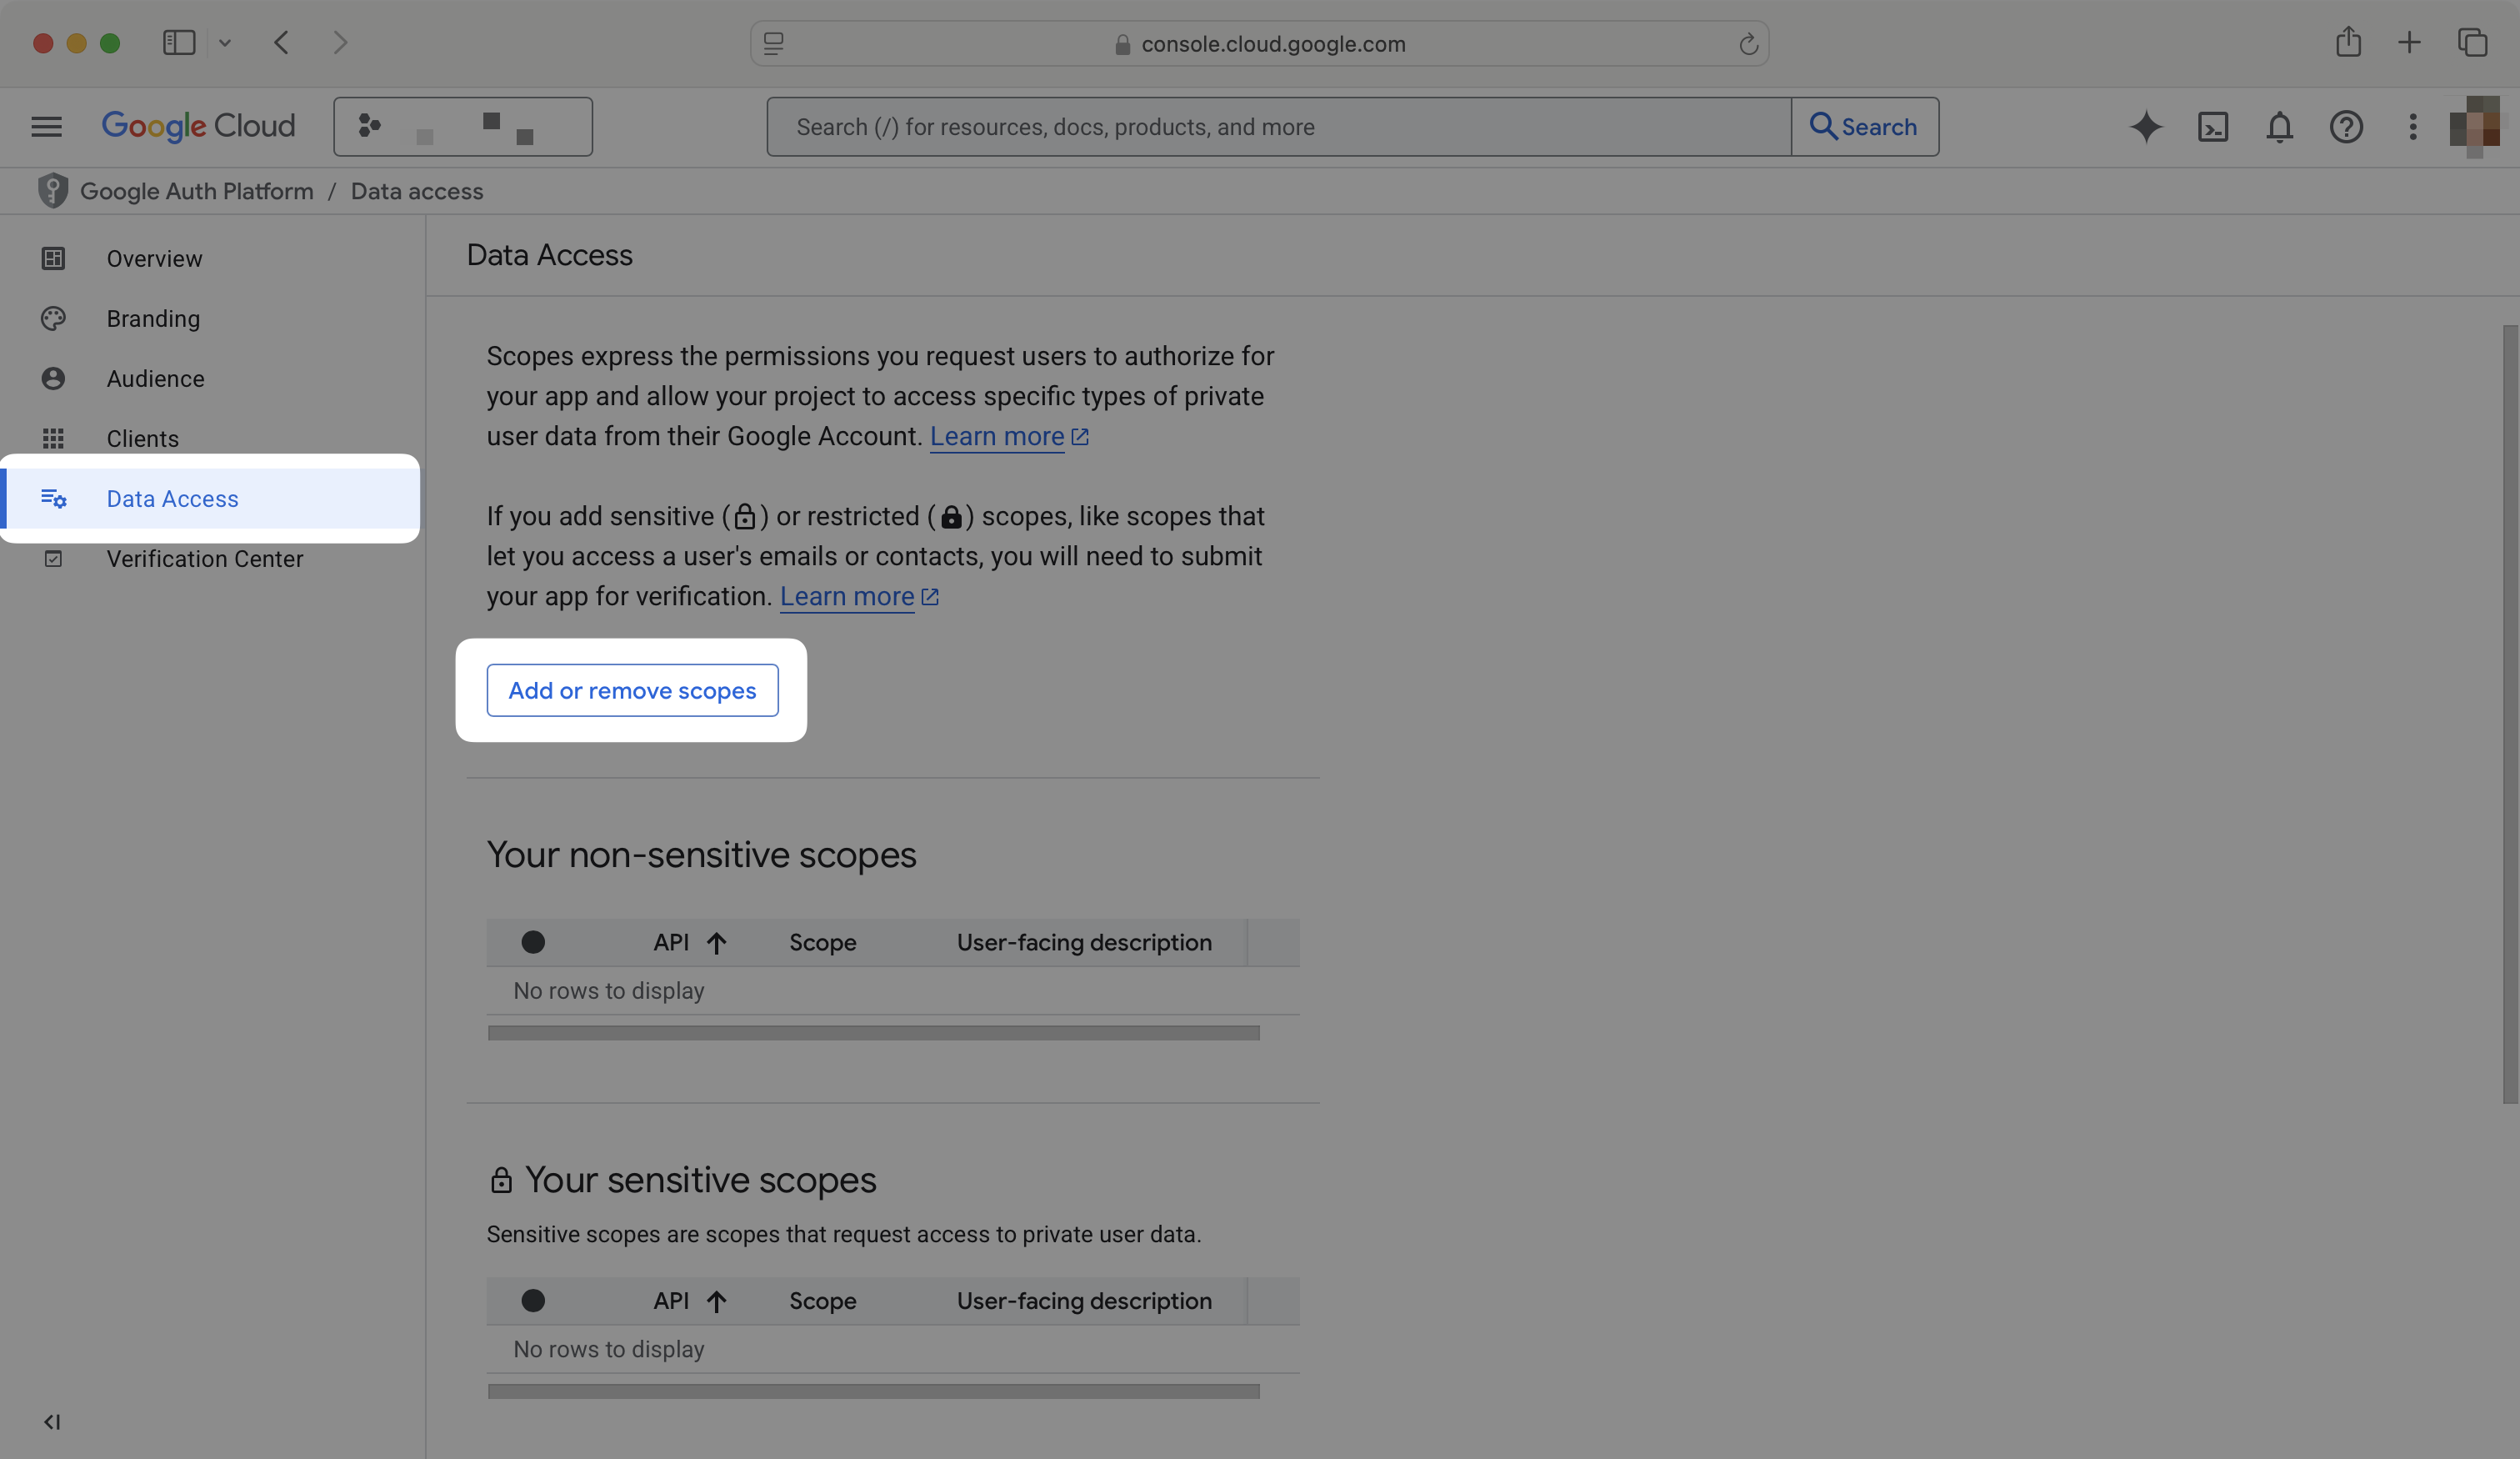This screenshot has width=2520, height=1459.
Task: Toggle the select-all circle in sensitive scopes table
Action: pos(533,1301)
